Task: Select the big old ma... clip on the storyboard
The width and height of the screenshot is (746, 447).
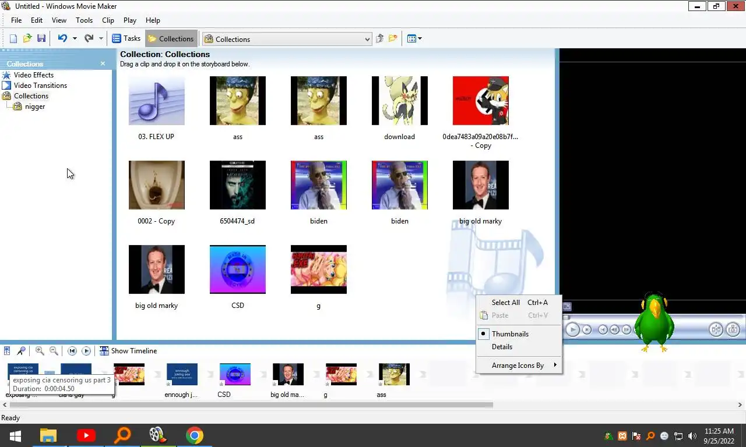Action: 288,374
